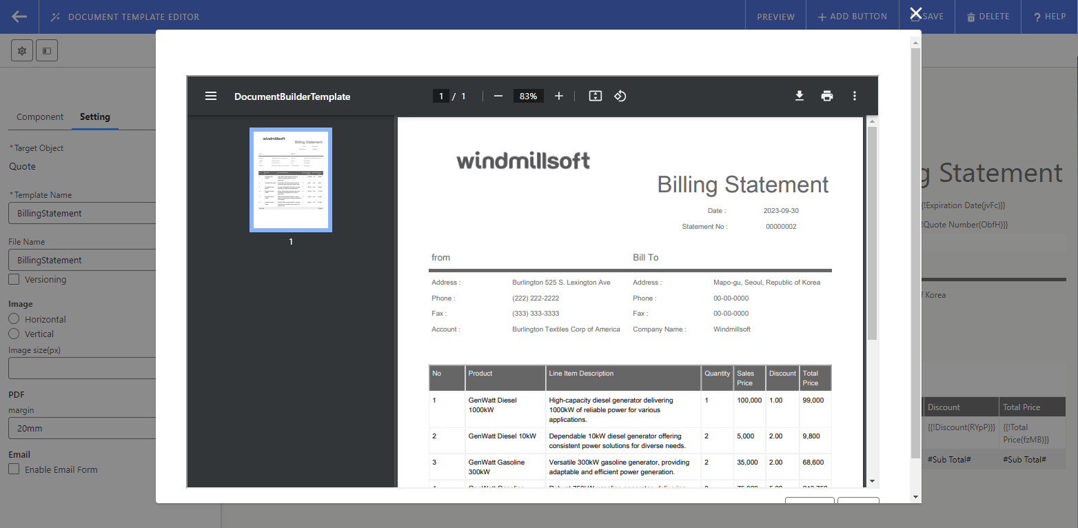Zoom out the PDF preview

pyautogui.click(x=498, y=97)
